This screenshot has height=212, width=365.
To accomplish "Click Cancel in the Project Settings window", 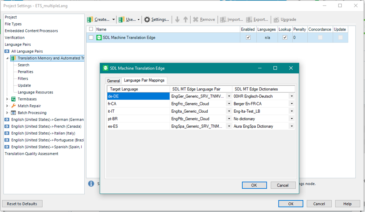I will (x=319, y=204).
